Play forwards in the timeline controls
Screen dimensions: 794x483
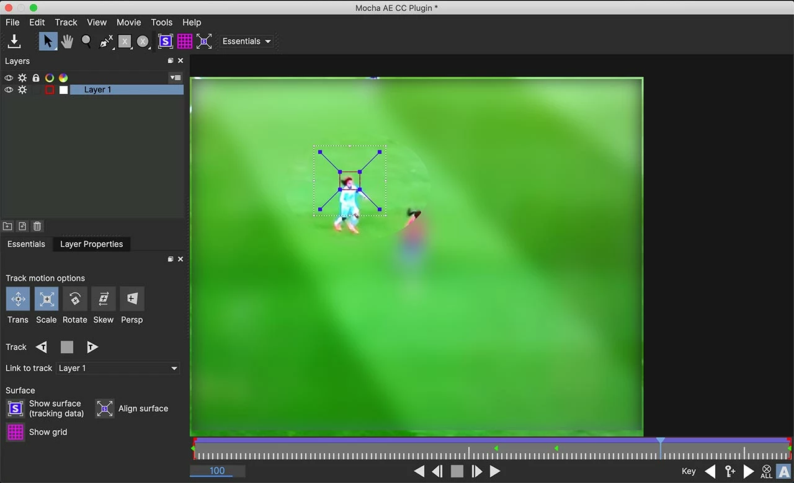pos(495,471)
